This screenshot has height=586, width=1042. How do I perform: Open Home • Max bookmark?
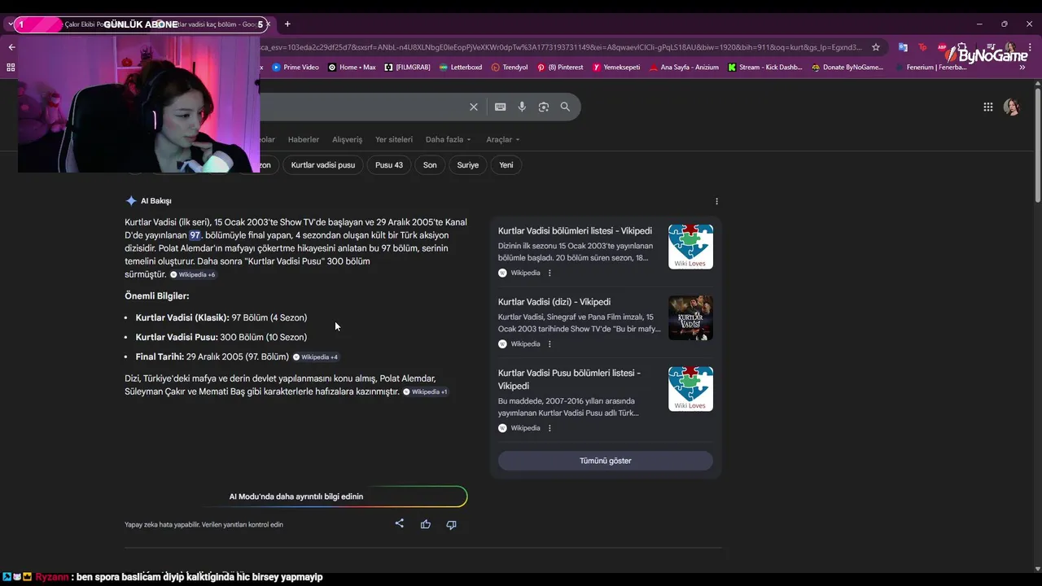pyautogui.click(x=352, y=68)
